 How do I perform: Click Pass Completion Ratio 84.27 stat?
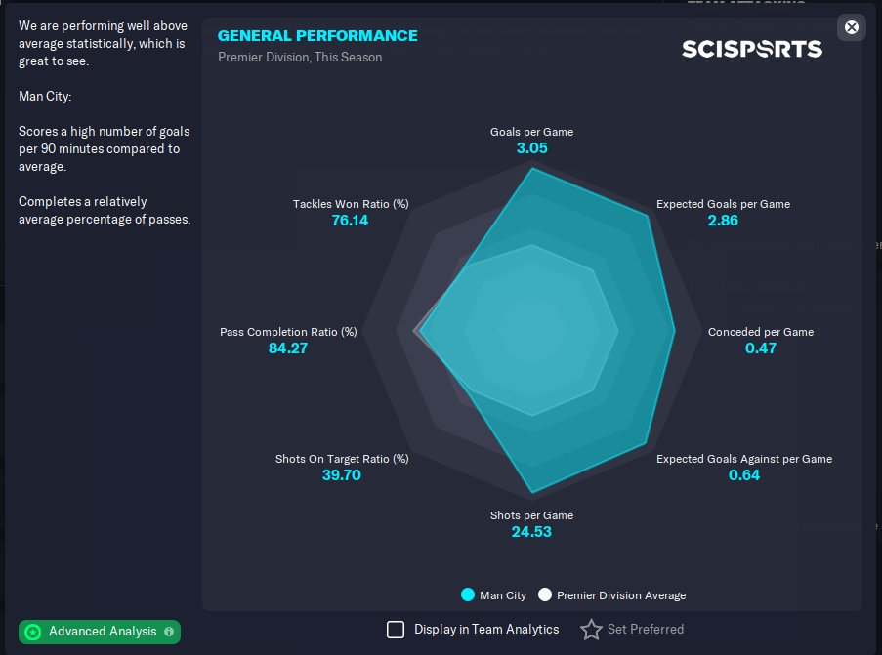click(x=288, y=340)
